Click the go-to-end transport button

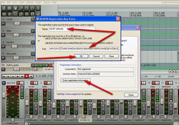22,76
